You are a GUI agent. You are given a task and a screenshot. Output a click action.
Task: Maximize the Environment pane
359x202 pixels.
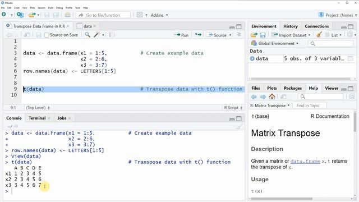point(351,27)
